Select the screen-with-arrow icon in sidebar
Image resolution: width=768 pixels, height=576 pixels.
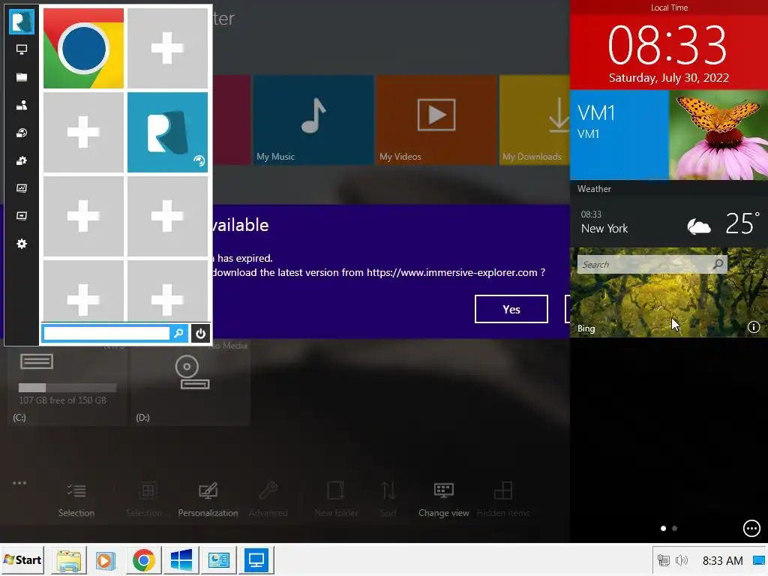click(22, 216)
